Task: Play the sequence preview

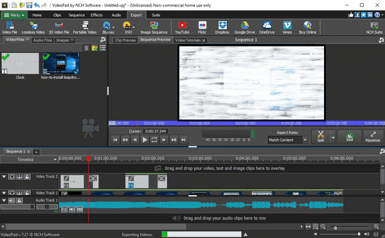Action: (144, 140)
